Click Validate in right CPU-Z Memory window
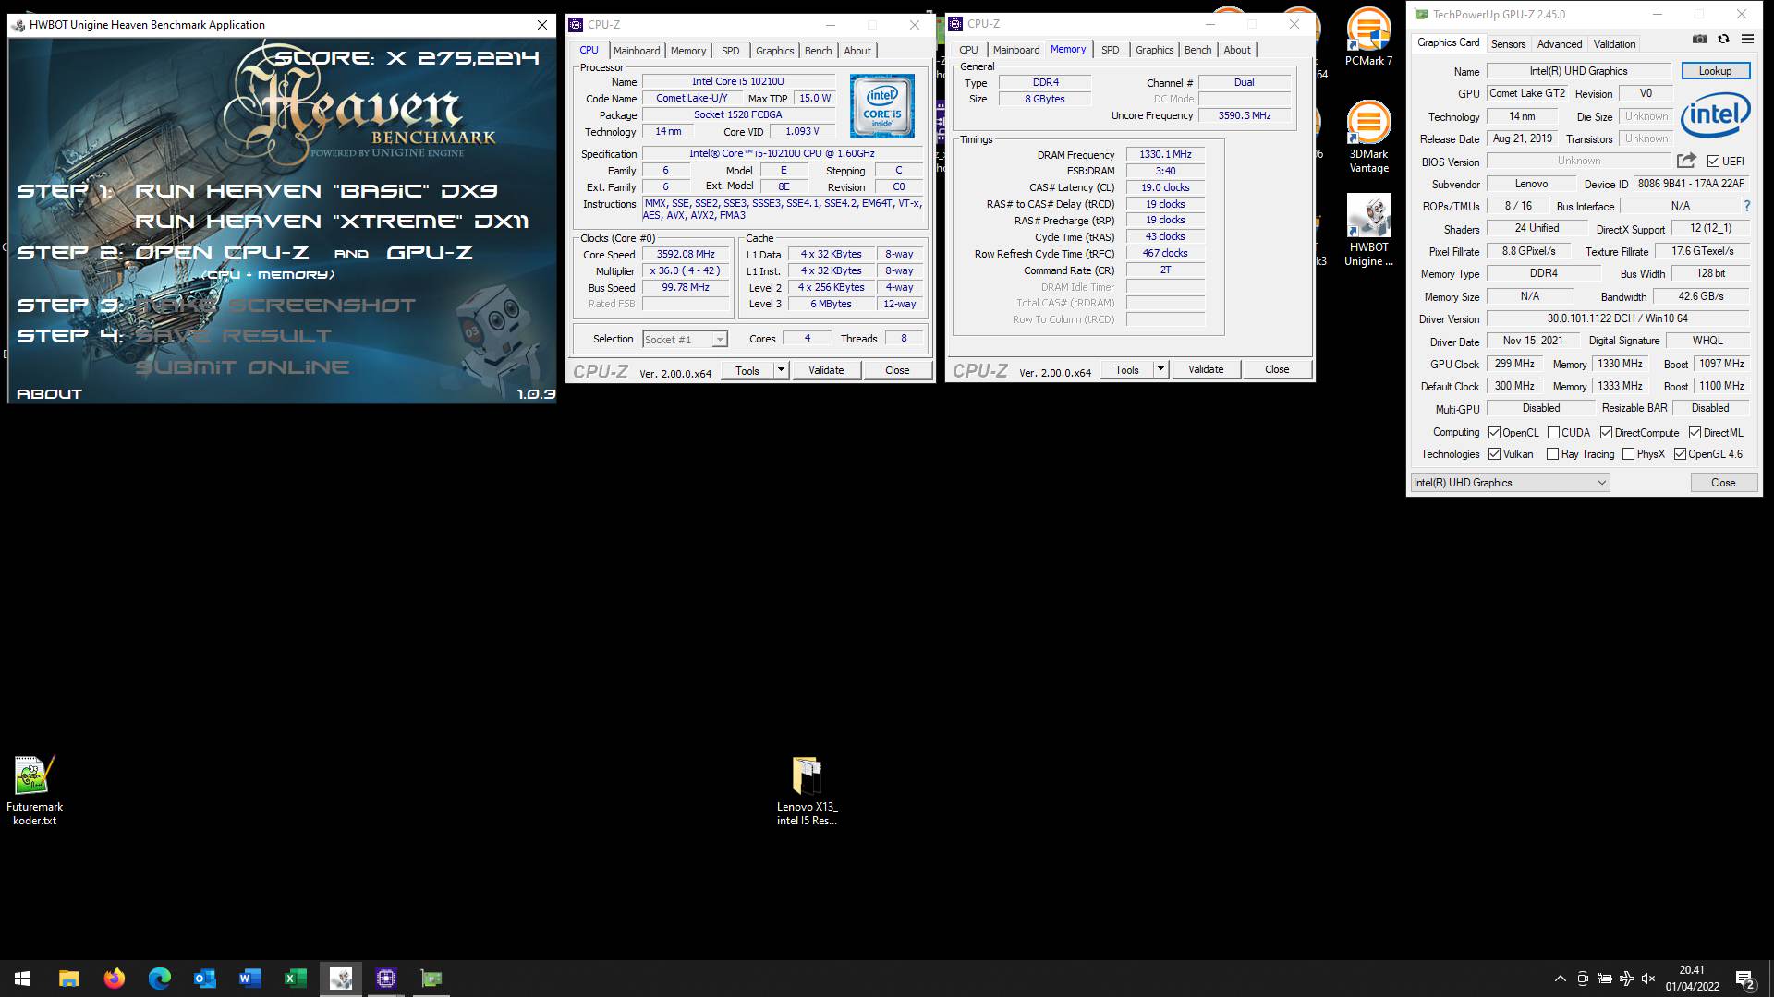Screen dimensions: 1774x997 coord(1206,369)
